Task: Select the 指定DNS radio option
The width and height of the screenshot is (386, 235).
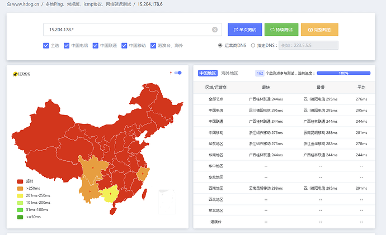Action: pos(253,46)
